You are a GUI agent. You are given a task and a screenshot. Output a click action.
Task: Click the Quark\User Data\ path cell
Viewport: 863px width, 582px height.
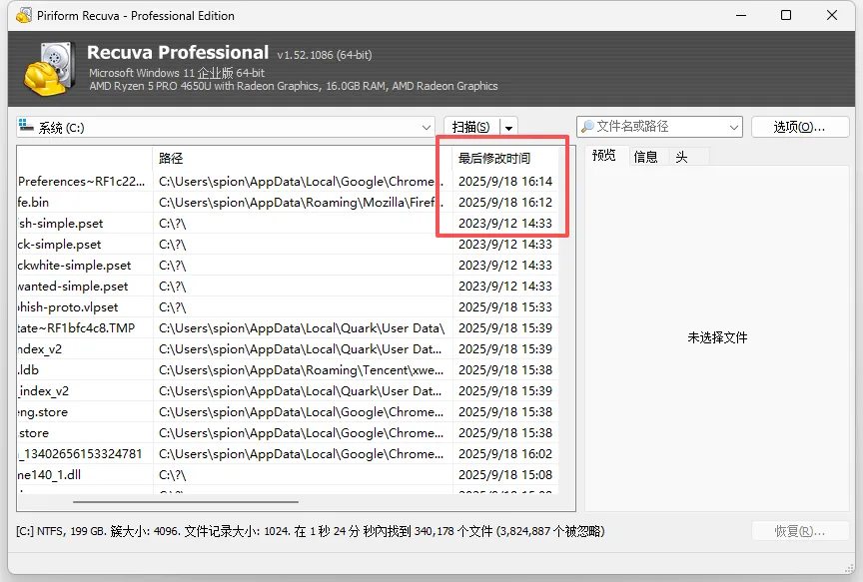(302, 328)
